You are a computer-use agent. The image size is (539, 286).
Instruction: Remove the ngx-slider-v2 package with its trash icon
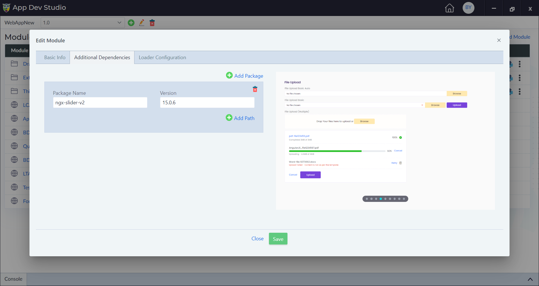coord(255,89)
